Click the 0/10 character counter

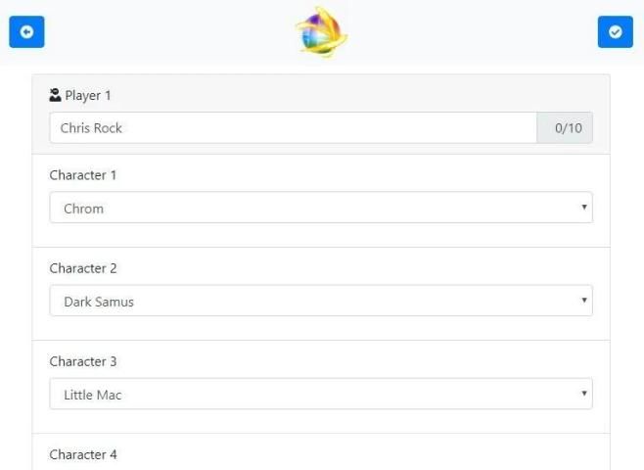[x=565, y=127]
